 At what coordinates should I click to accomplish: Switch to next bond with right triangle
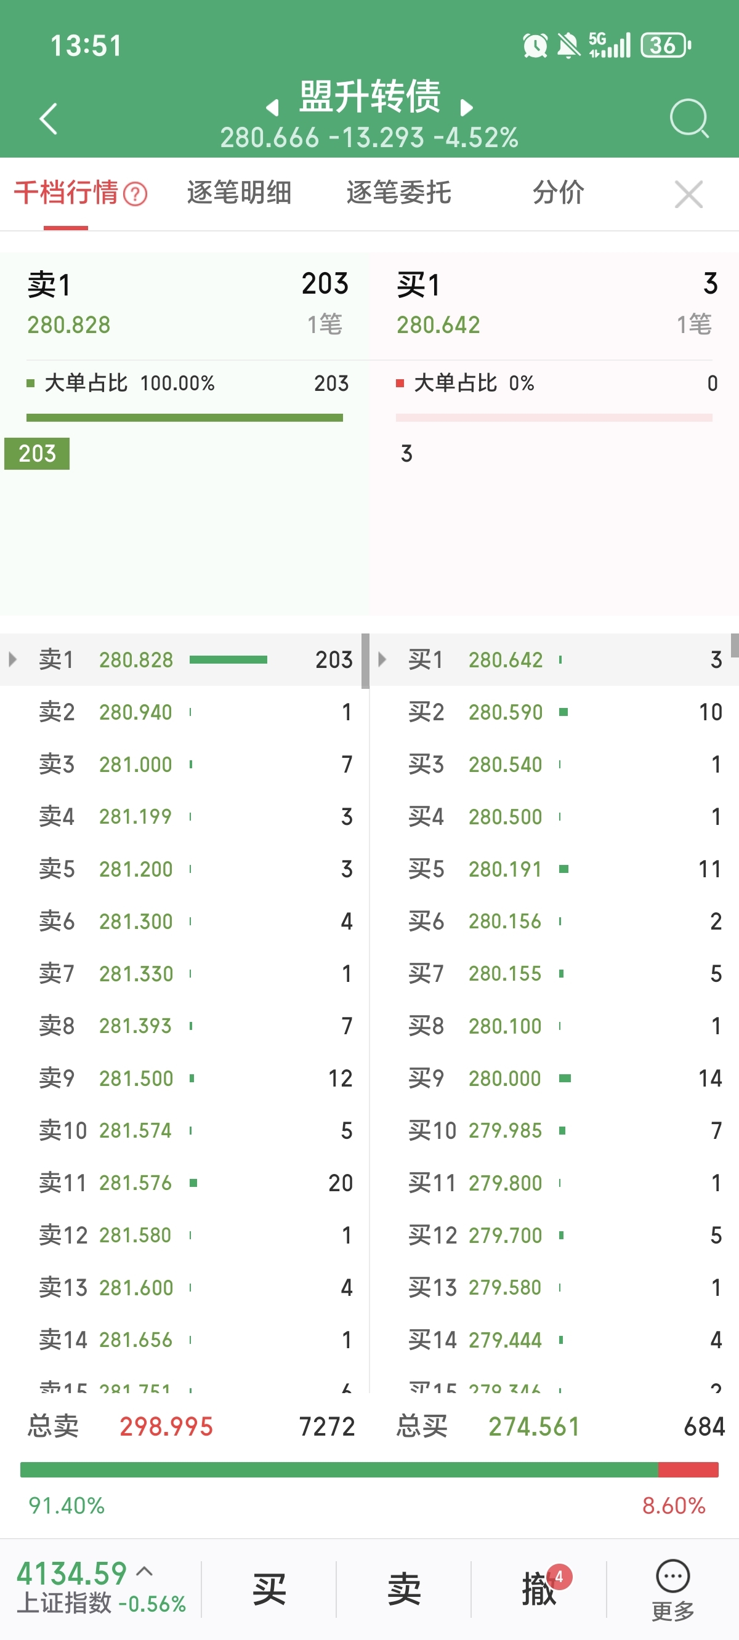(x=466, y=108)
